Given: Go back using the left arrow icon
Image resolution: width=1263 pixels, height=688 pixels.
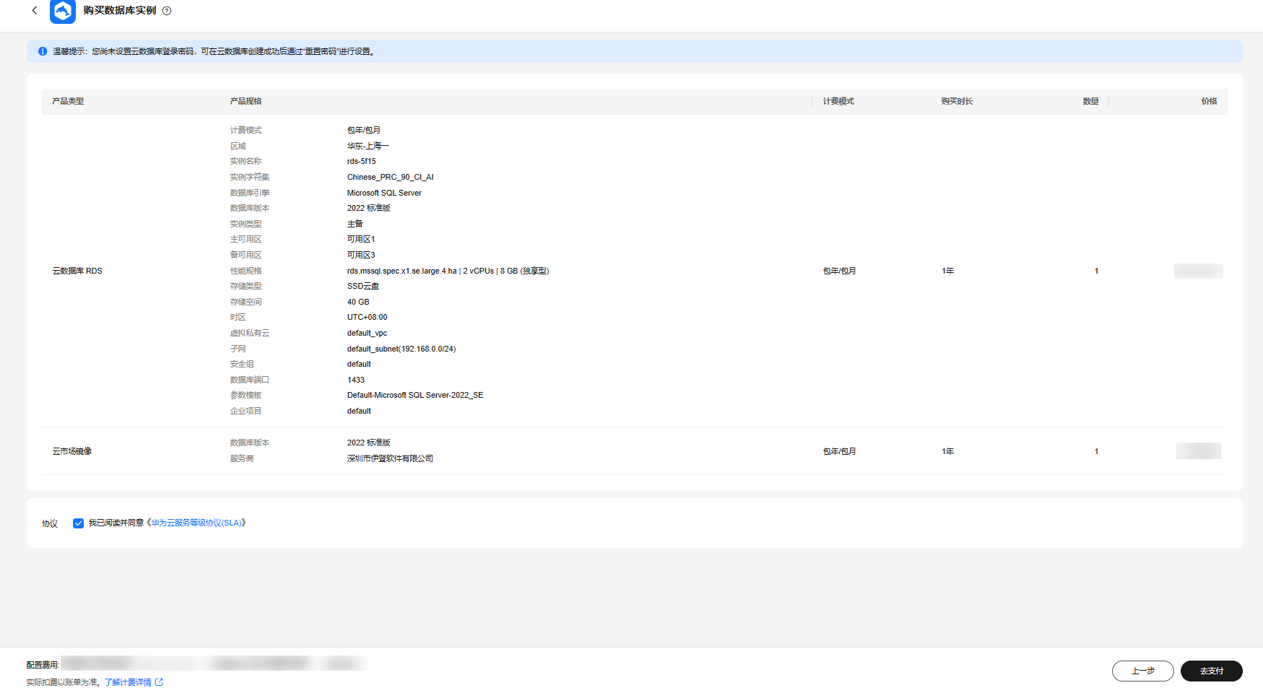Looking at the screenshot, I should [x=34, y=11].
